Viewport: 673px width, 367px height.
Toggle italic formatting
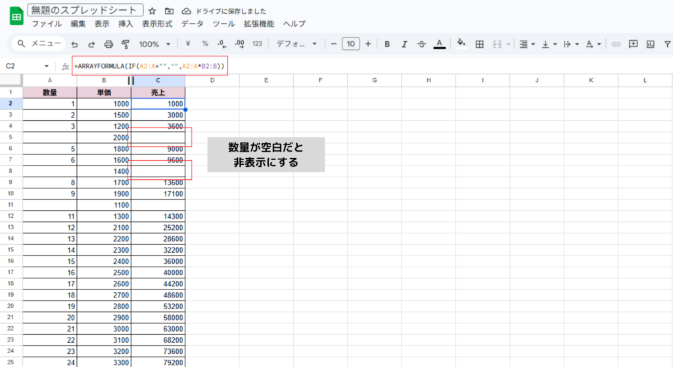click(x=404, y=44)
